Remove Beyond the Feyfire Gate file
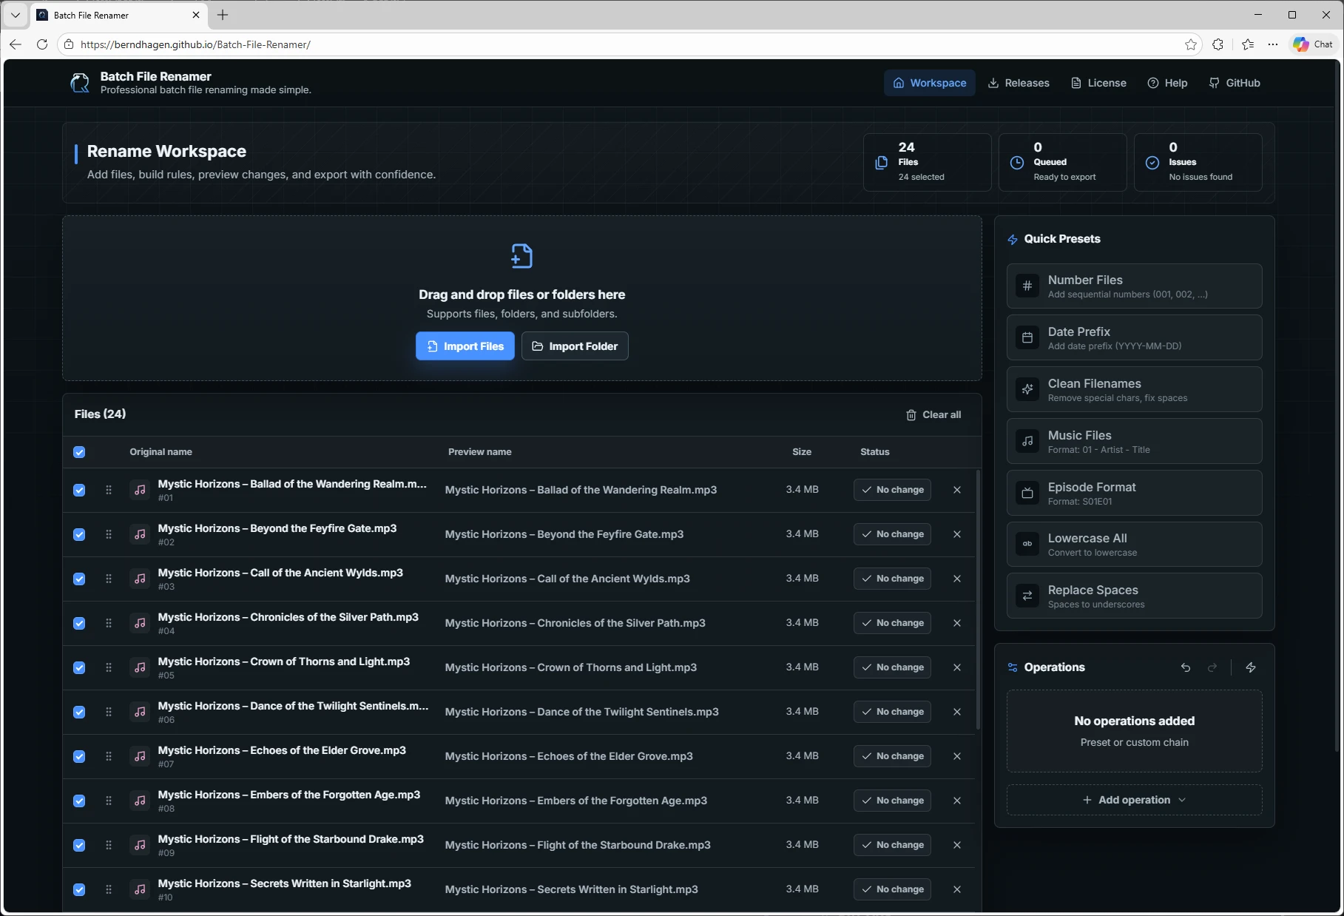 click(957, 534)
